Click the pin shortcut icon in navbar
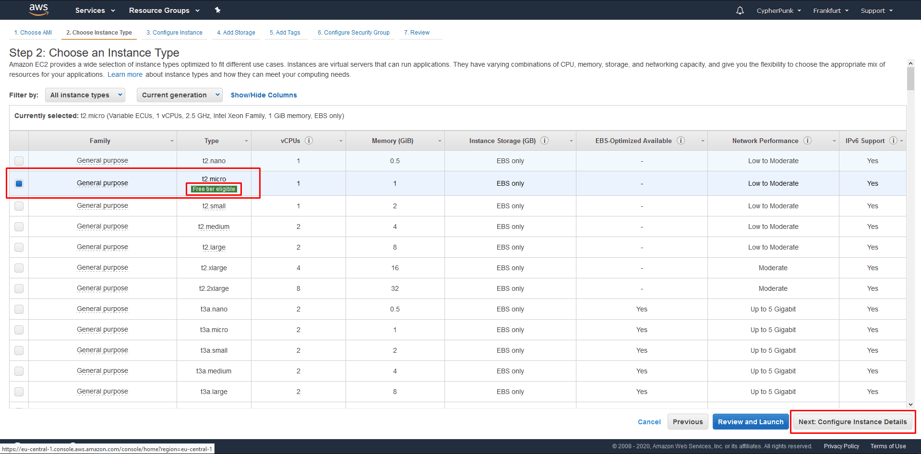The height and width of the screenshot is (454, 921). tap(217, 10)
